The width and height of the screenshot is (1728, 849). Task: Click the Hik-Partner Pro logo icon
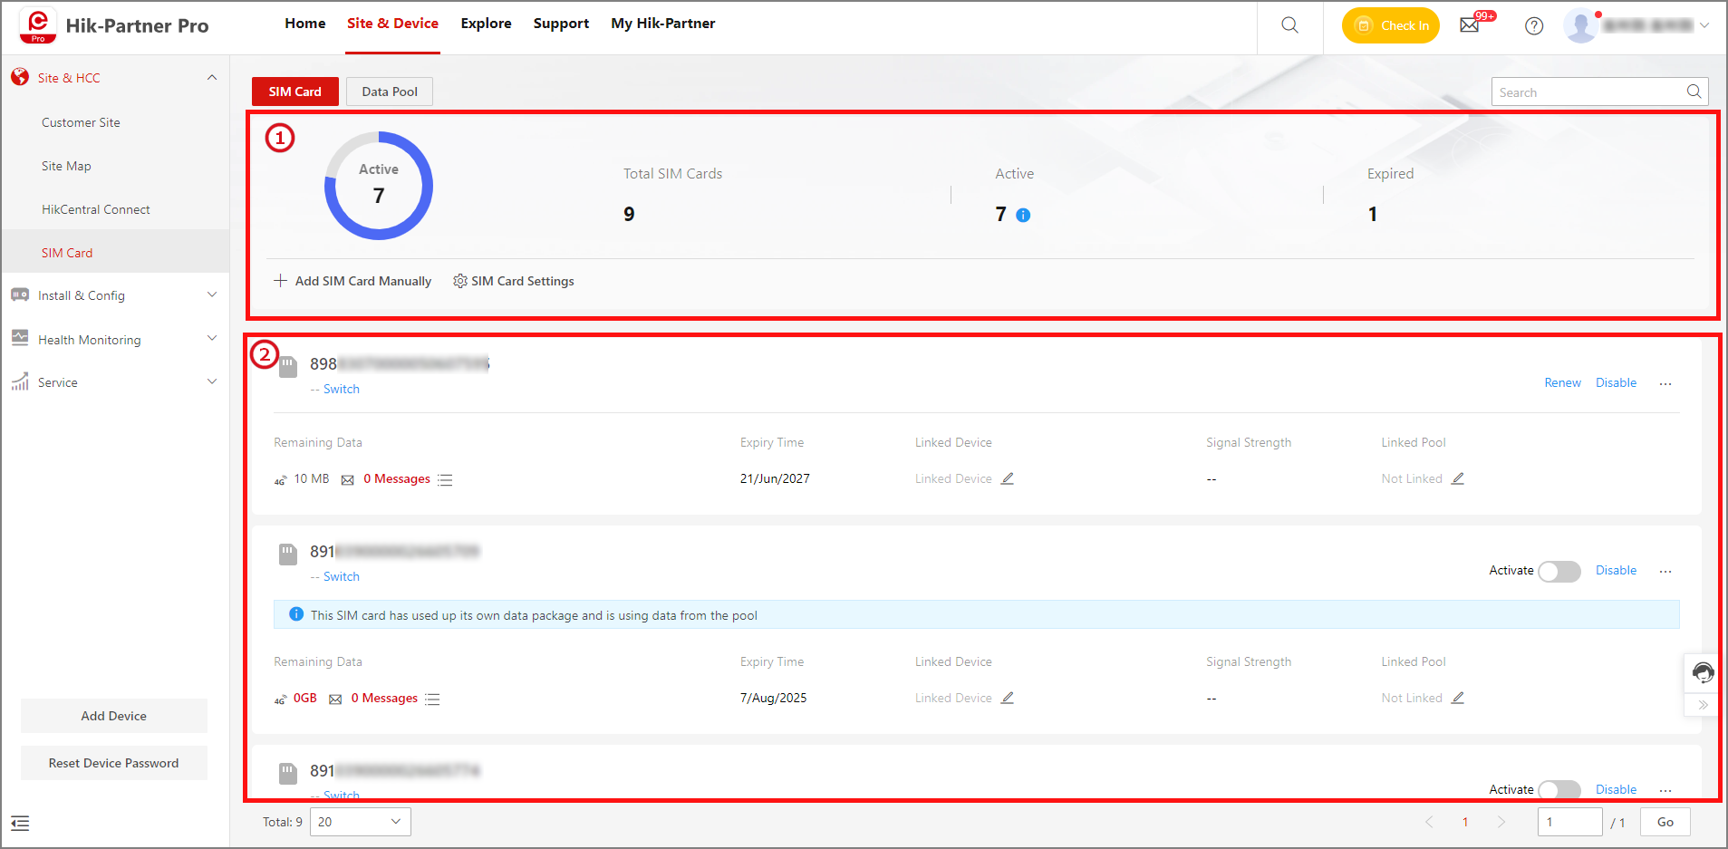(x=37, y=25)
